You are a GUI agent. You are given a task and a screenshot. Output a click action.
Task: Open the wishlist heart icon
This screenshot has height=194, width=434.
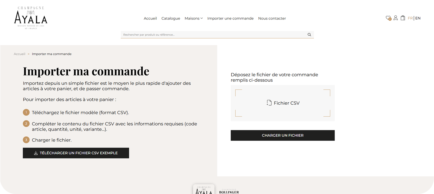[x=388, y=18]
